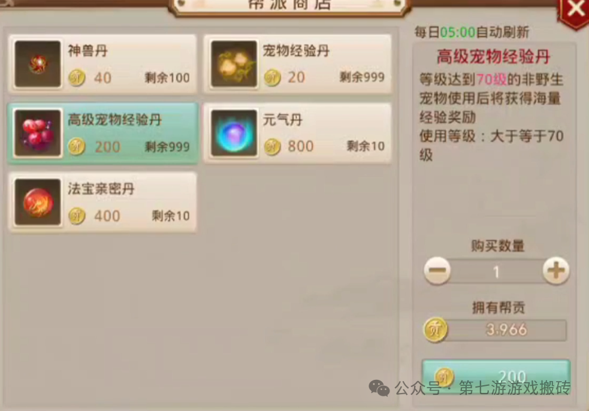Click the 高级宠物经验丹 title in details panel
Screen dimensions: 589x411
point(493,57)
